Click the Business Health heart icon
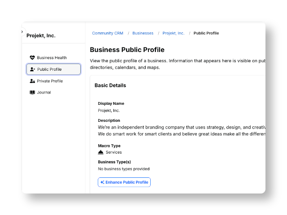 pos(32,58)
